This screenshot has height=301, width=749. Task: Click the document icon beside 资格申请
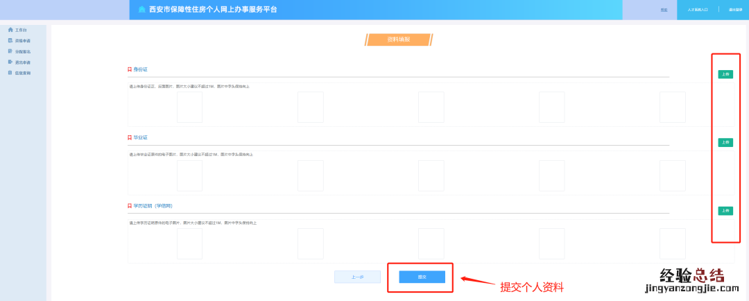[x=10, y=41]
